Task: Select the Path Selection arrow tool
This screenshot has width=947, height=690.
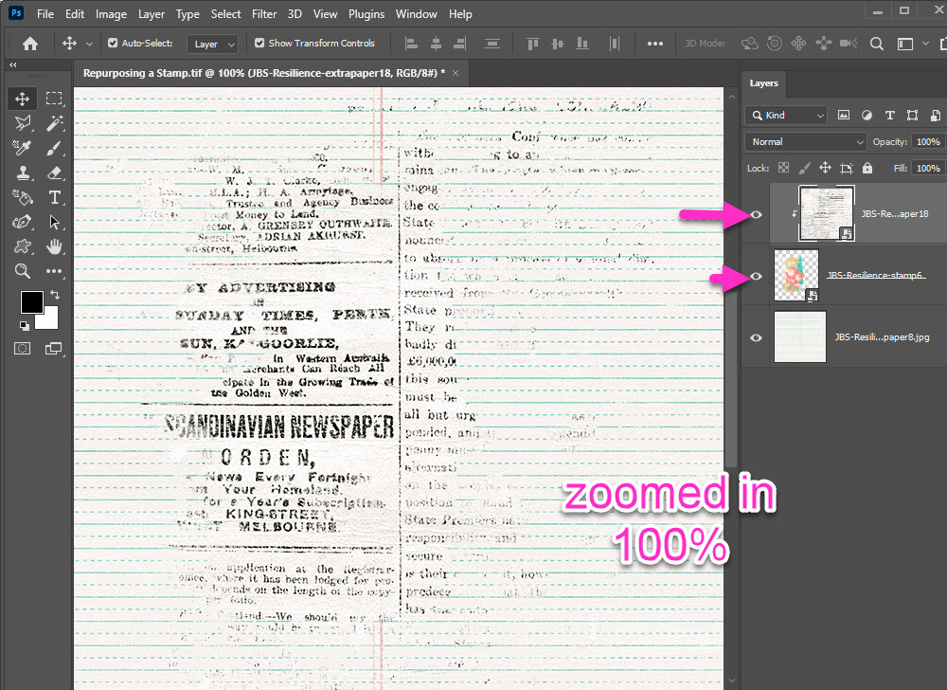Action: pos(54,222)
